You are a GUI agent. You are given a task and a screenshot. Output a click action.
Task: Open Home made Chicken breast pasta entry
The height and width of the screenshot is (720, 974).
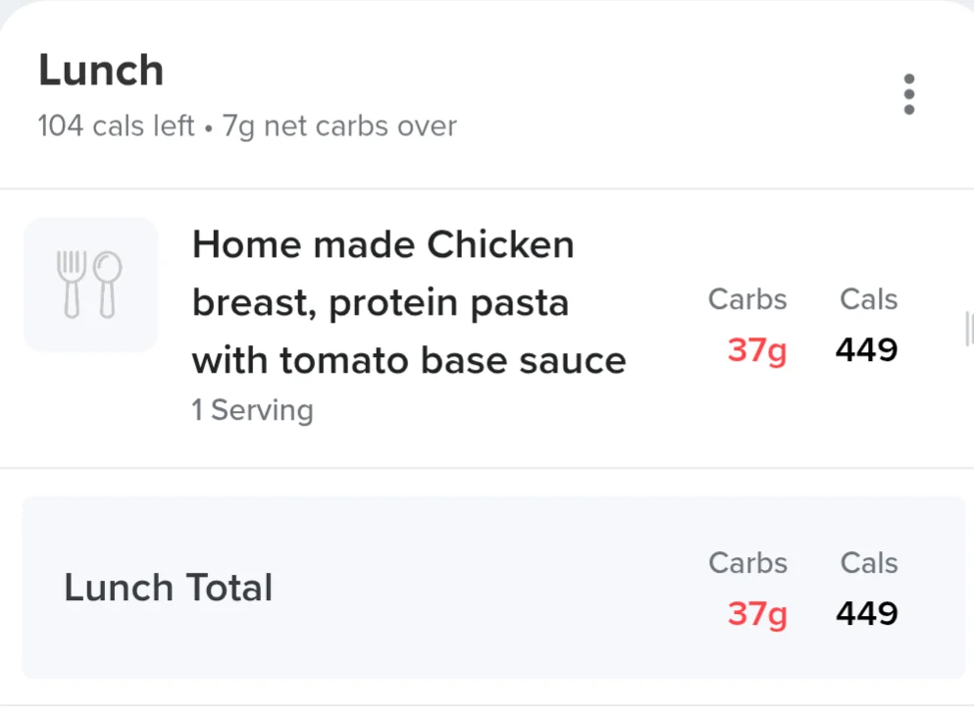(x=487, y=328)
